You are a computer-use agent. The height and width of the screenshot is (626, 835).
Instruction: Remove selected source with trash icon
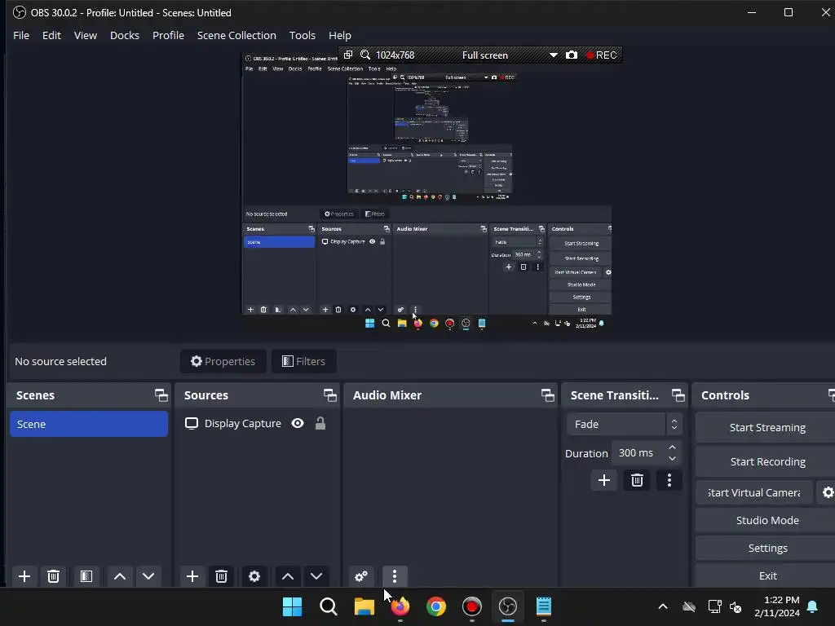click(x=221, y=576)
